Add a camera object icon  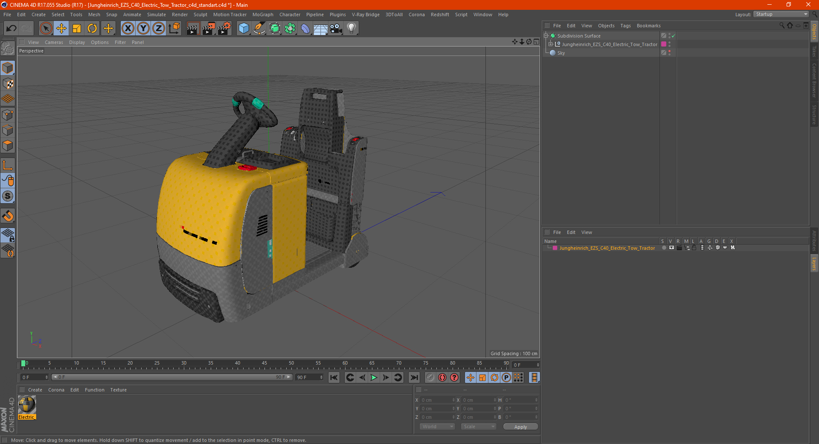336,29
